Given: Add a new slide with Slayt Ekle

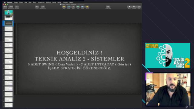Looking at the screenshot, I should (x=17, y=7).
